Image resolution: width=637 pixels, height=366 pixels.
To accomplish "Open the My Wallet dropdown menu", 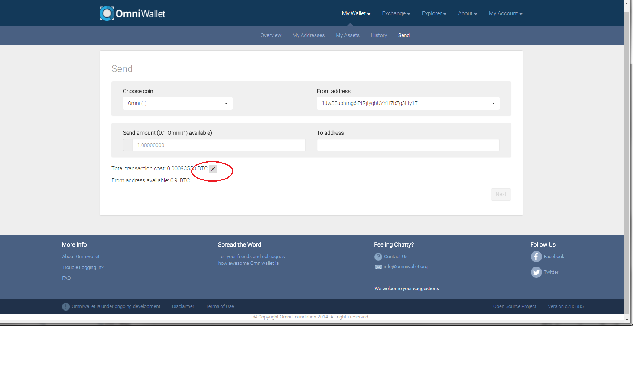I will tap(356, 13).
